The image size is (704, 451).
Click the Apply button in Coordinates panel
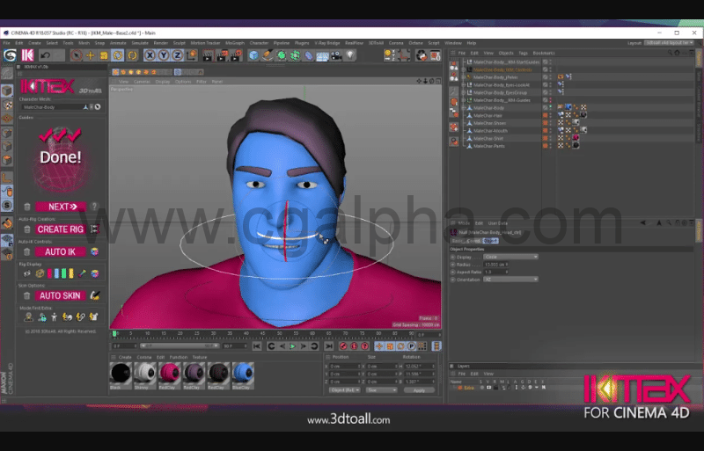click(x=419, y=390)
